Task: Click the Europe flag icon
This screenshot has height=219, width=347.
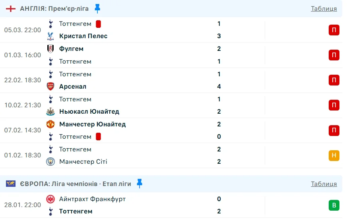Action: 11,184
